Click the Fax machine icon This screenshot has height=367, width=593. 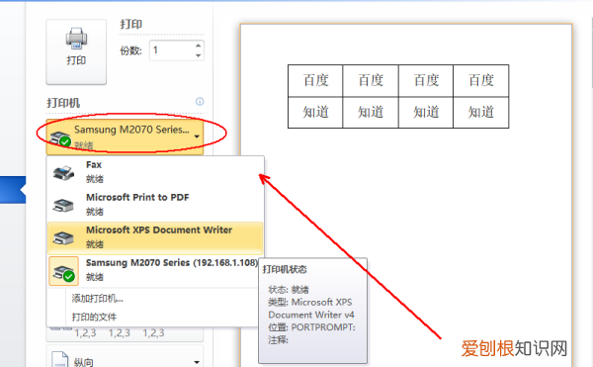63,173
